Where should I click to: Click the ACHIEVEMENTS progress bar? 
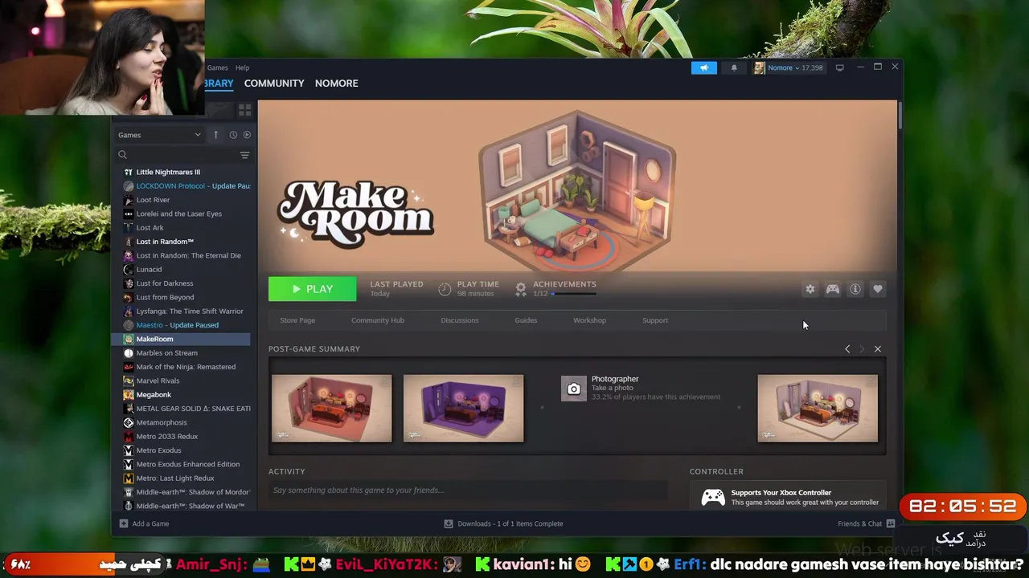pos(574,294)
